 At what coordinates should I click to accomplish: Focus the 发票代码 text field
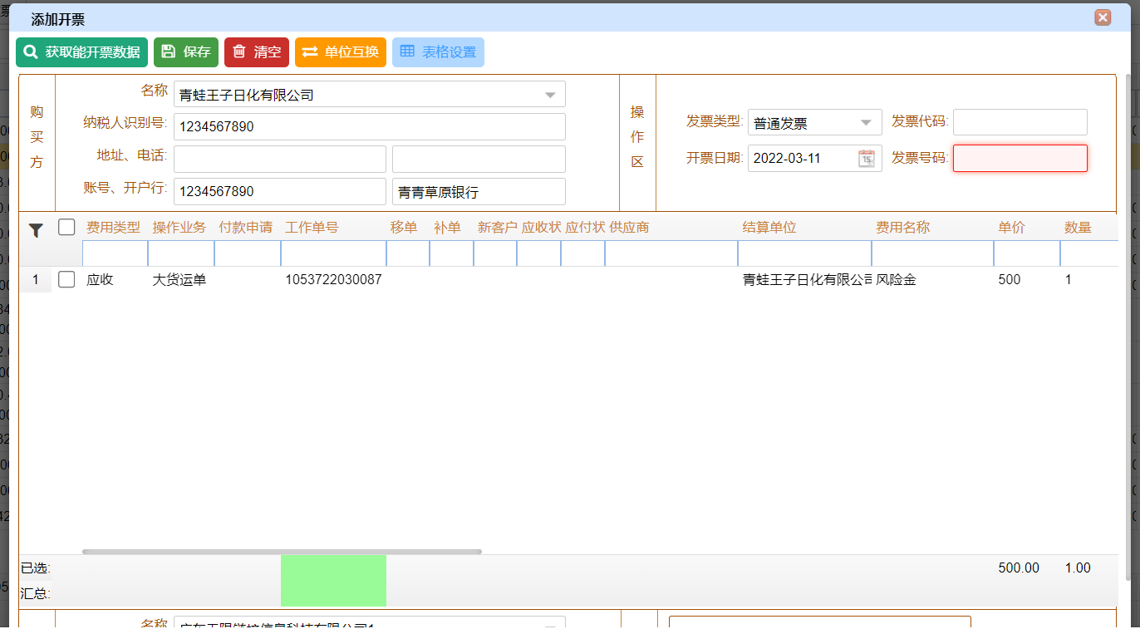pyautogui.click(x=1020, y=122)
